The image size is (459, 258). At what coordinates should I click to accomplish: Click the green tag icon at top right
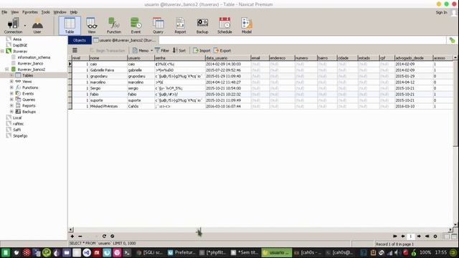[453, 40]
